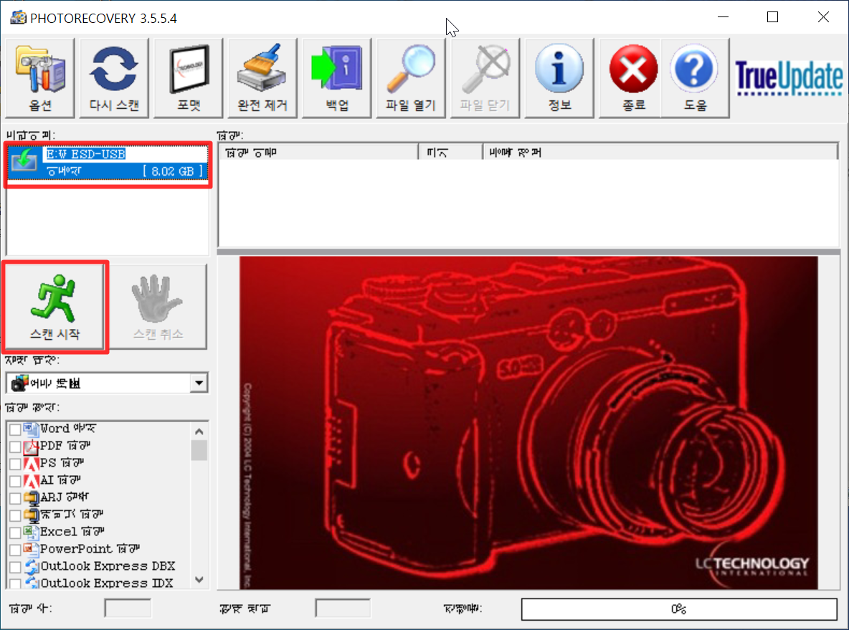Open the camera type dropdown arrow

click(x=199, y=383)
